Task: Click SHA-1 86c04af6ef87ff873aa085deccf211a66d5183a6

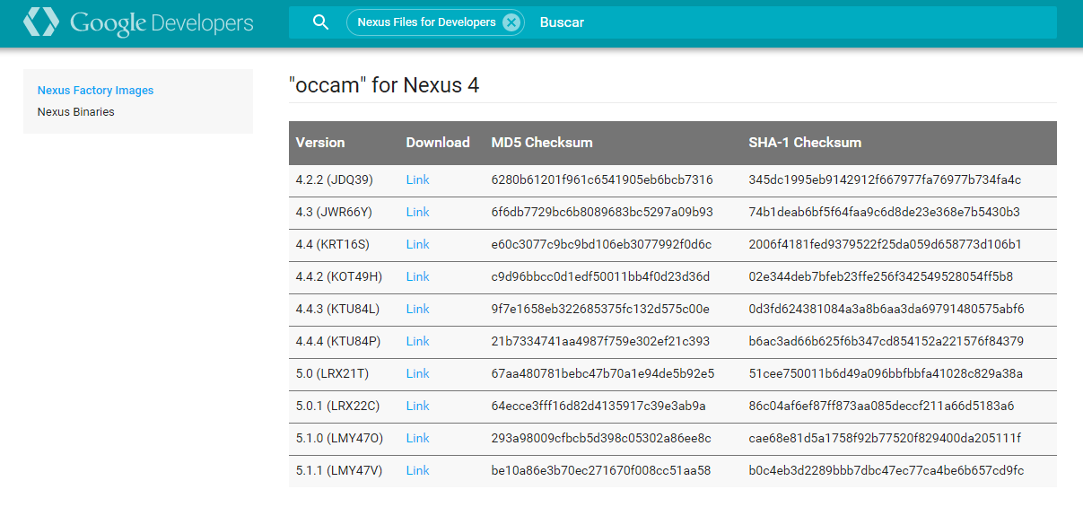Action: point(881,406)
